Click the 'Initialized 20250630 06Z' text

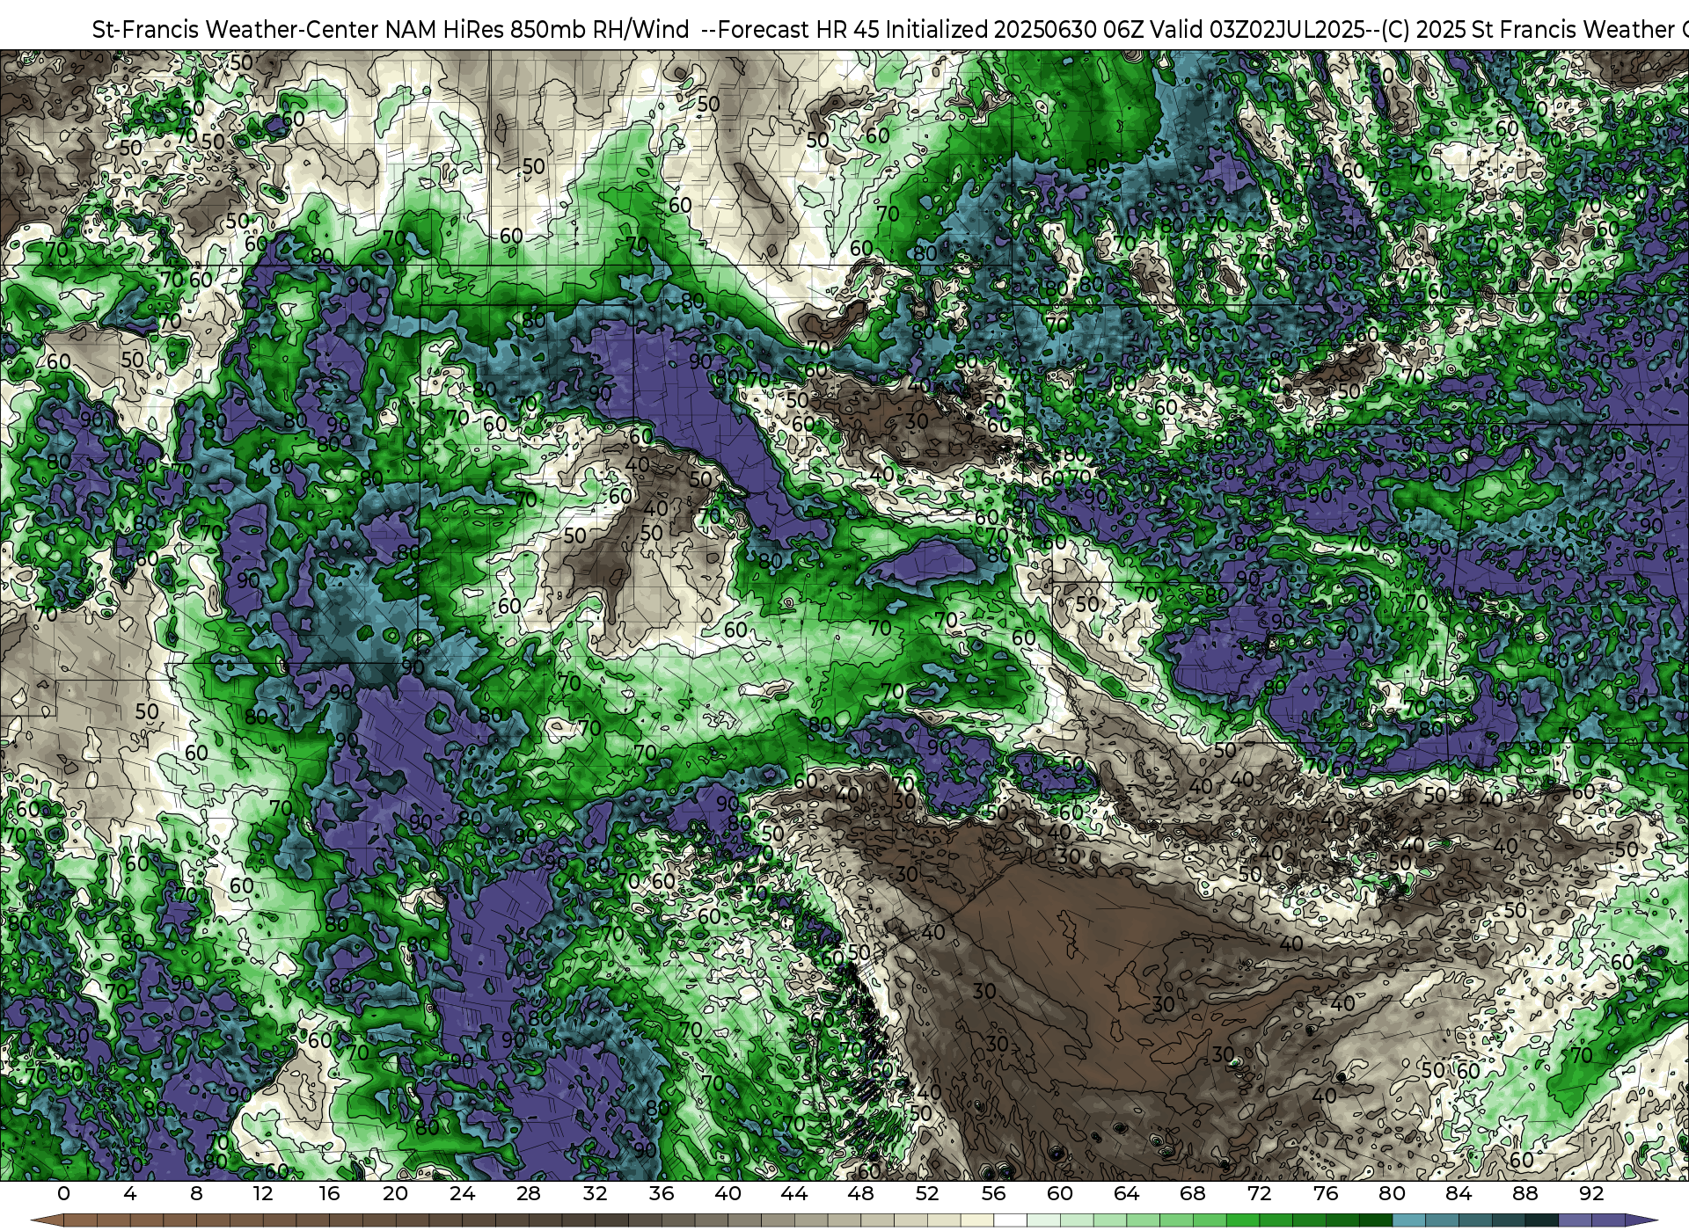coord(1013,30)
